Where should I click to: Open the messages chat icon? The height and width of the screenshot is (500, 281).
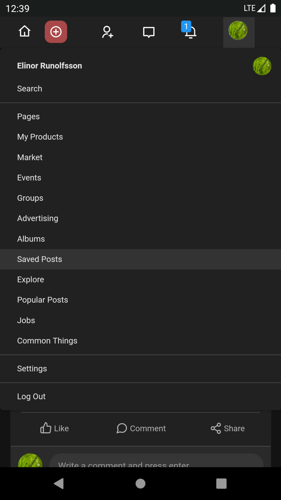tap(149, 32)
